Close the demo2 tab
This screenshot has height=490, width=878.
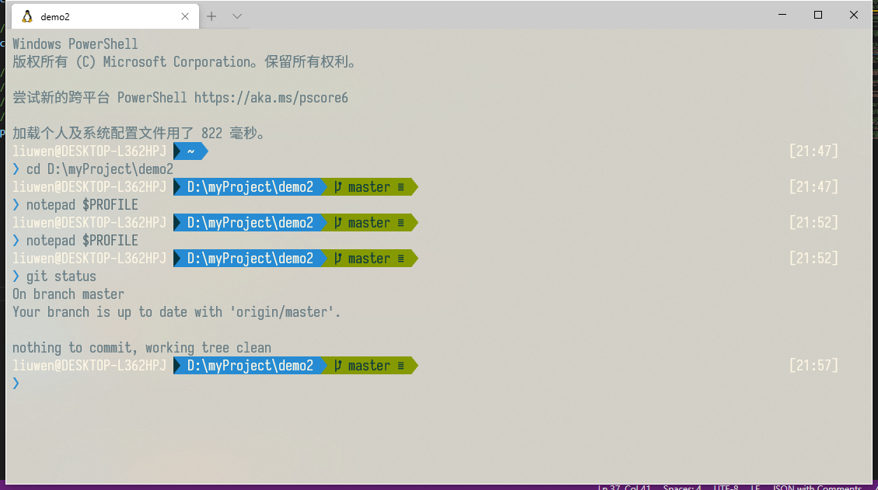pyautogui.click(x=185, y=17)
